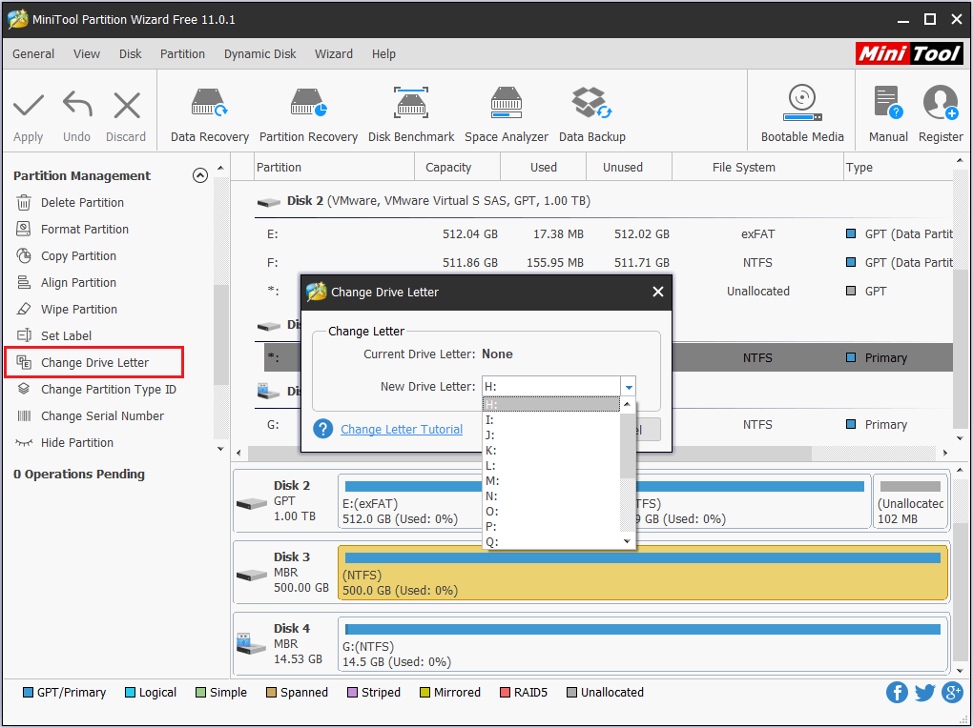Click the help question mark icon in the dialog
The width and height of the screenshot is (973, 728).
pyautogui.click(x=322, y=429)
